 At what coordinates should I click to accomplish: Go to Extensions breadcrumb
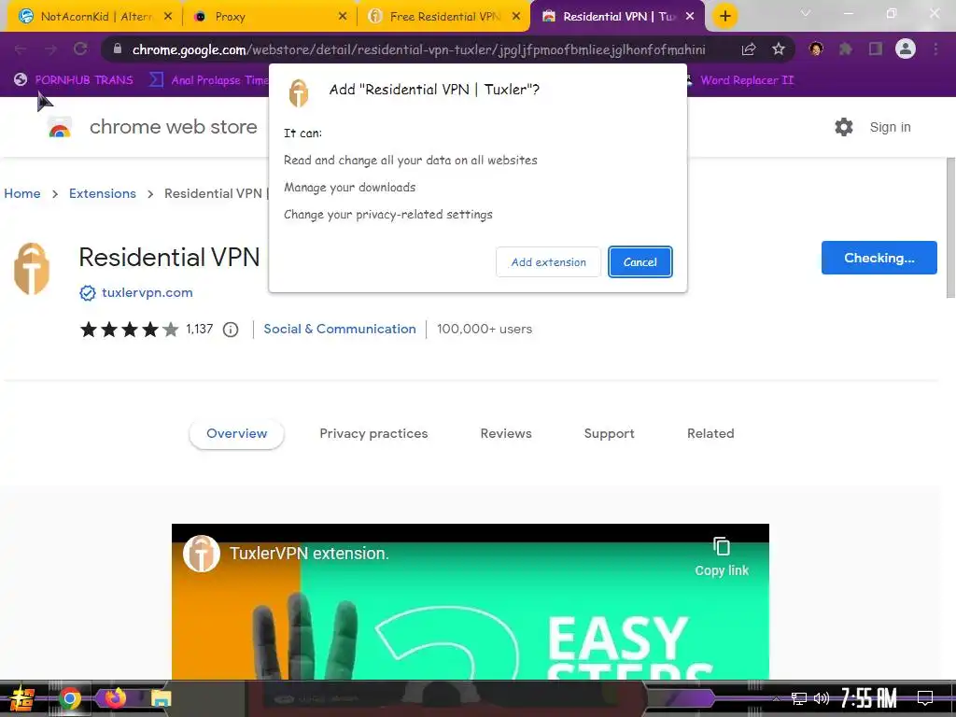point(103,194)
